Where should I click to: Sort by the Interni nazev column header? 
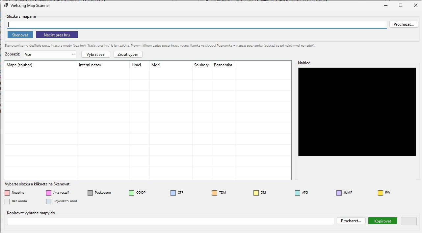click(103, 65)
